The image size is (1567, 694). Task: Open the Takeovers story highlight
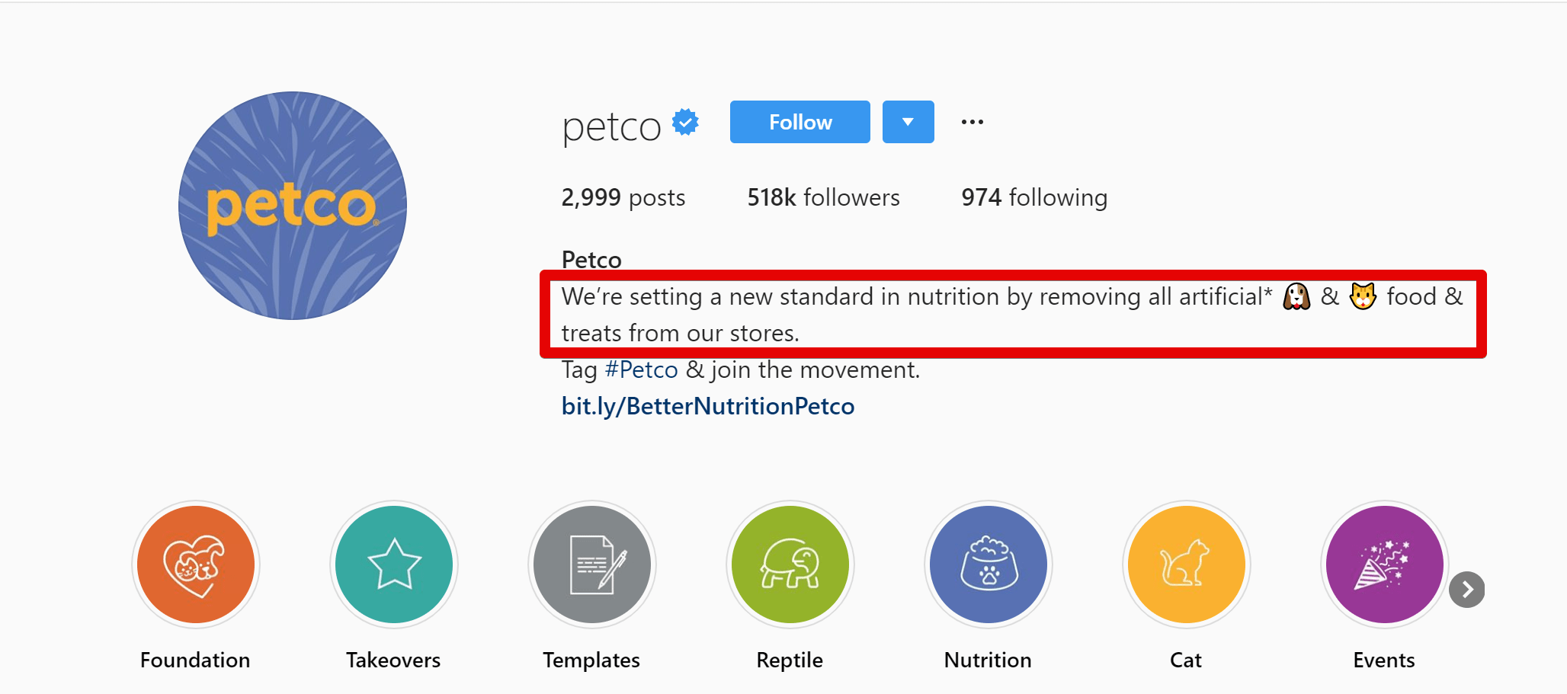tap(393, 564)
